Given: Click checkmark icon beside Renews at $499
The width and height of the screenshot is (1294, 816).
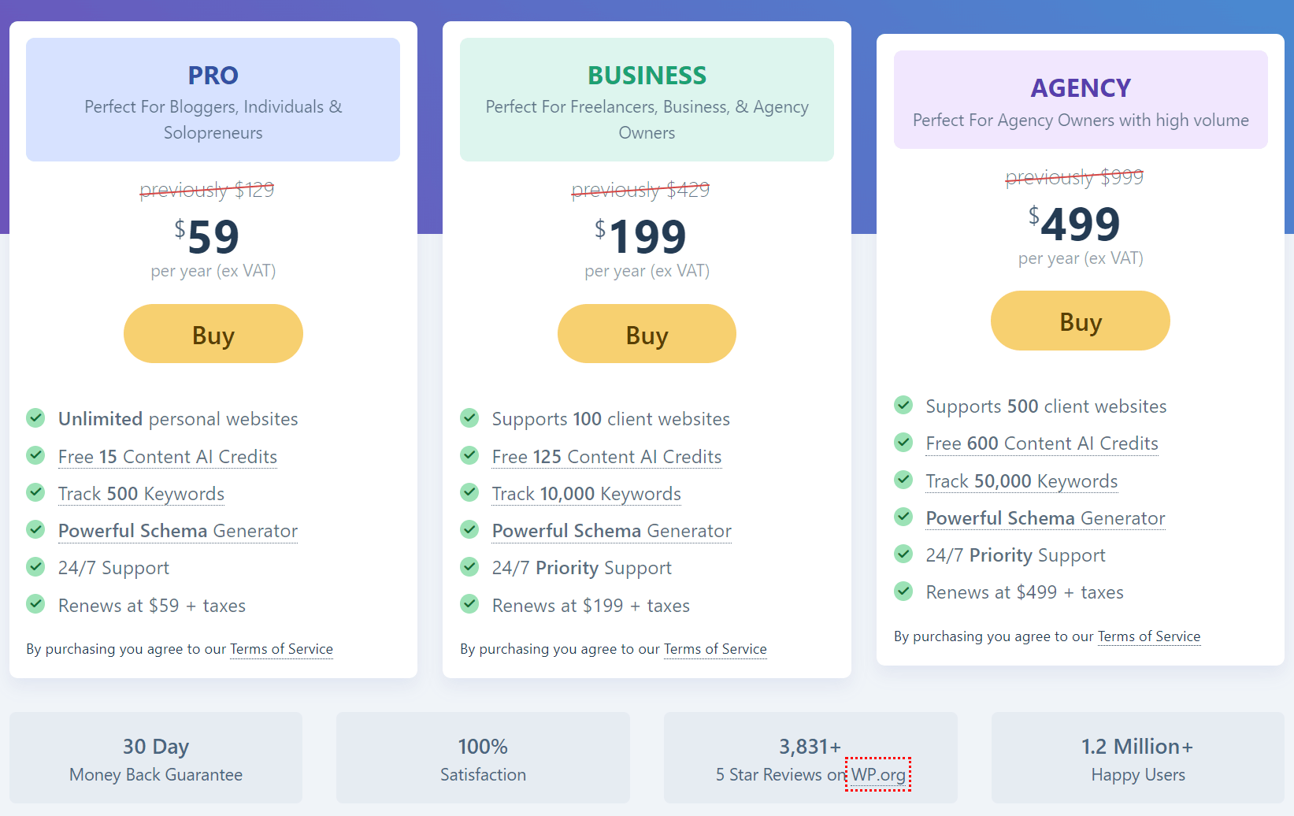Looking at the screenshot, I should pos(903,591).
